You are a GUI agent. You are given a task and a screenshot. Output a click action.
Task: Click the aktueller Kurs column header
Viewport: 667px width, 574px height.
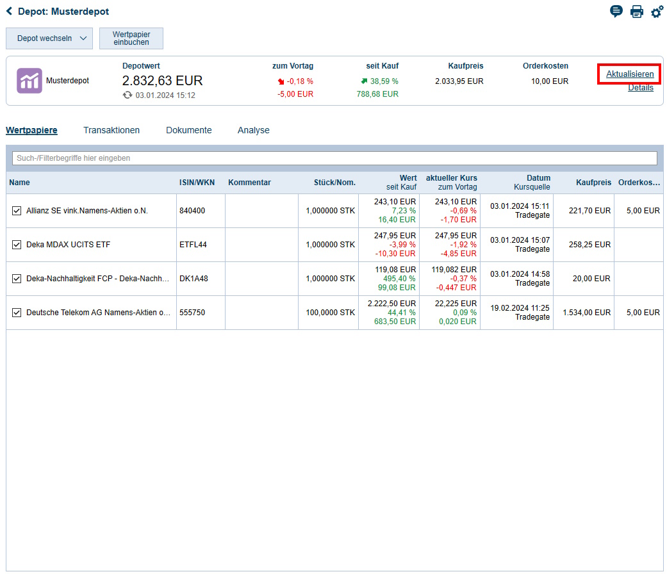tap(450, 183)
